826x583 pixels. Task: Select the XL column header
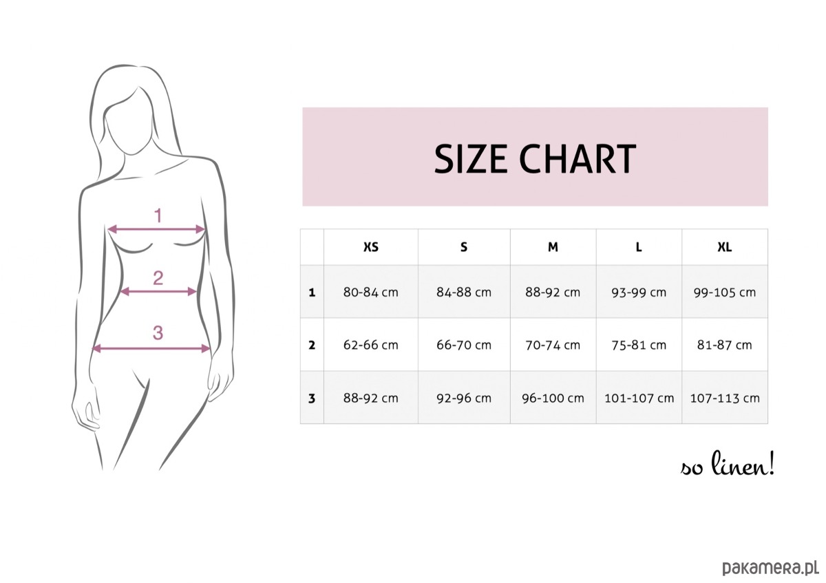[724, 247]
